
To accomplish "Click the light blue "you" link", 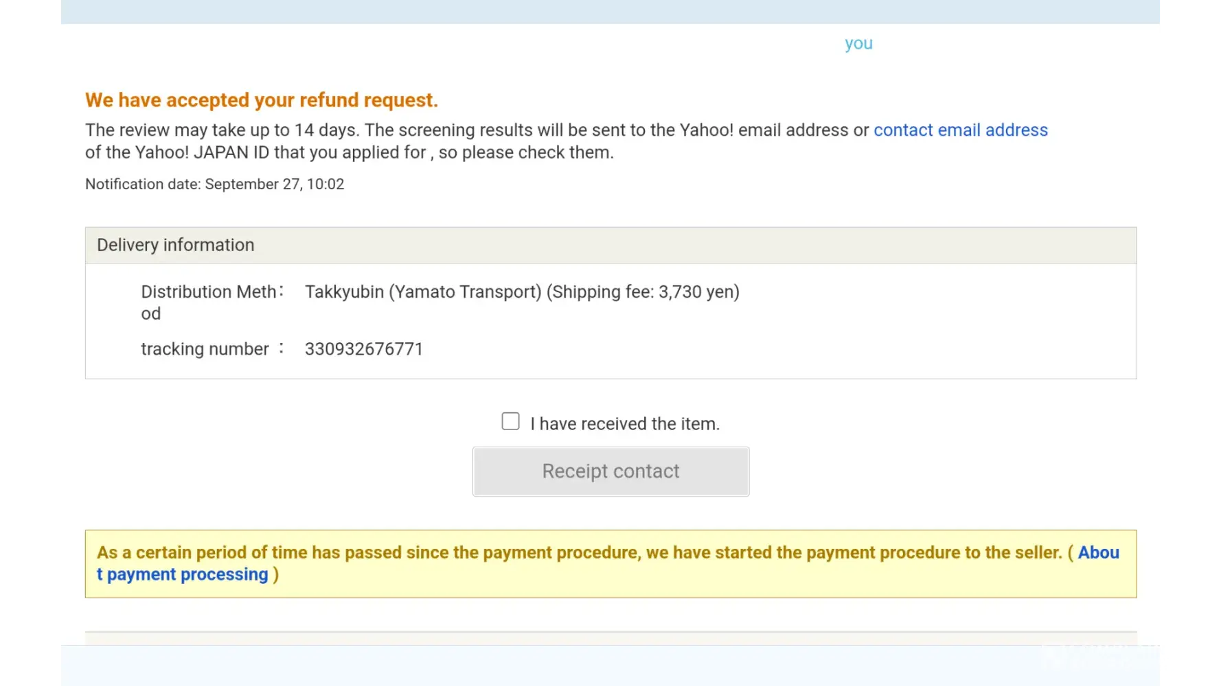I will point(858,43).
